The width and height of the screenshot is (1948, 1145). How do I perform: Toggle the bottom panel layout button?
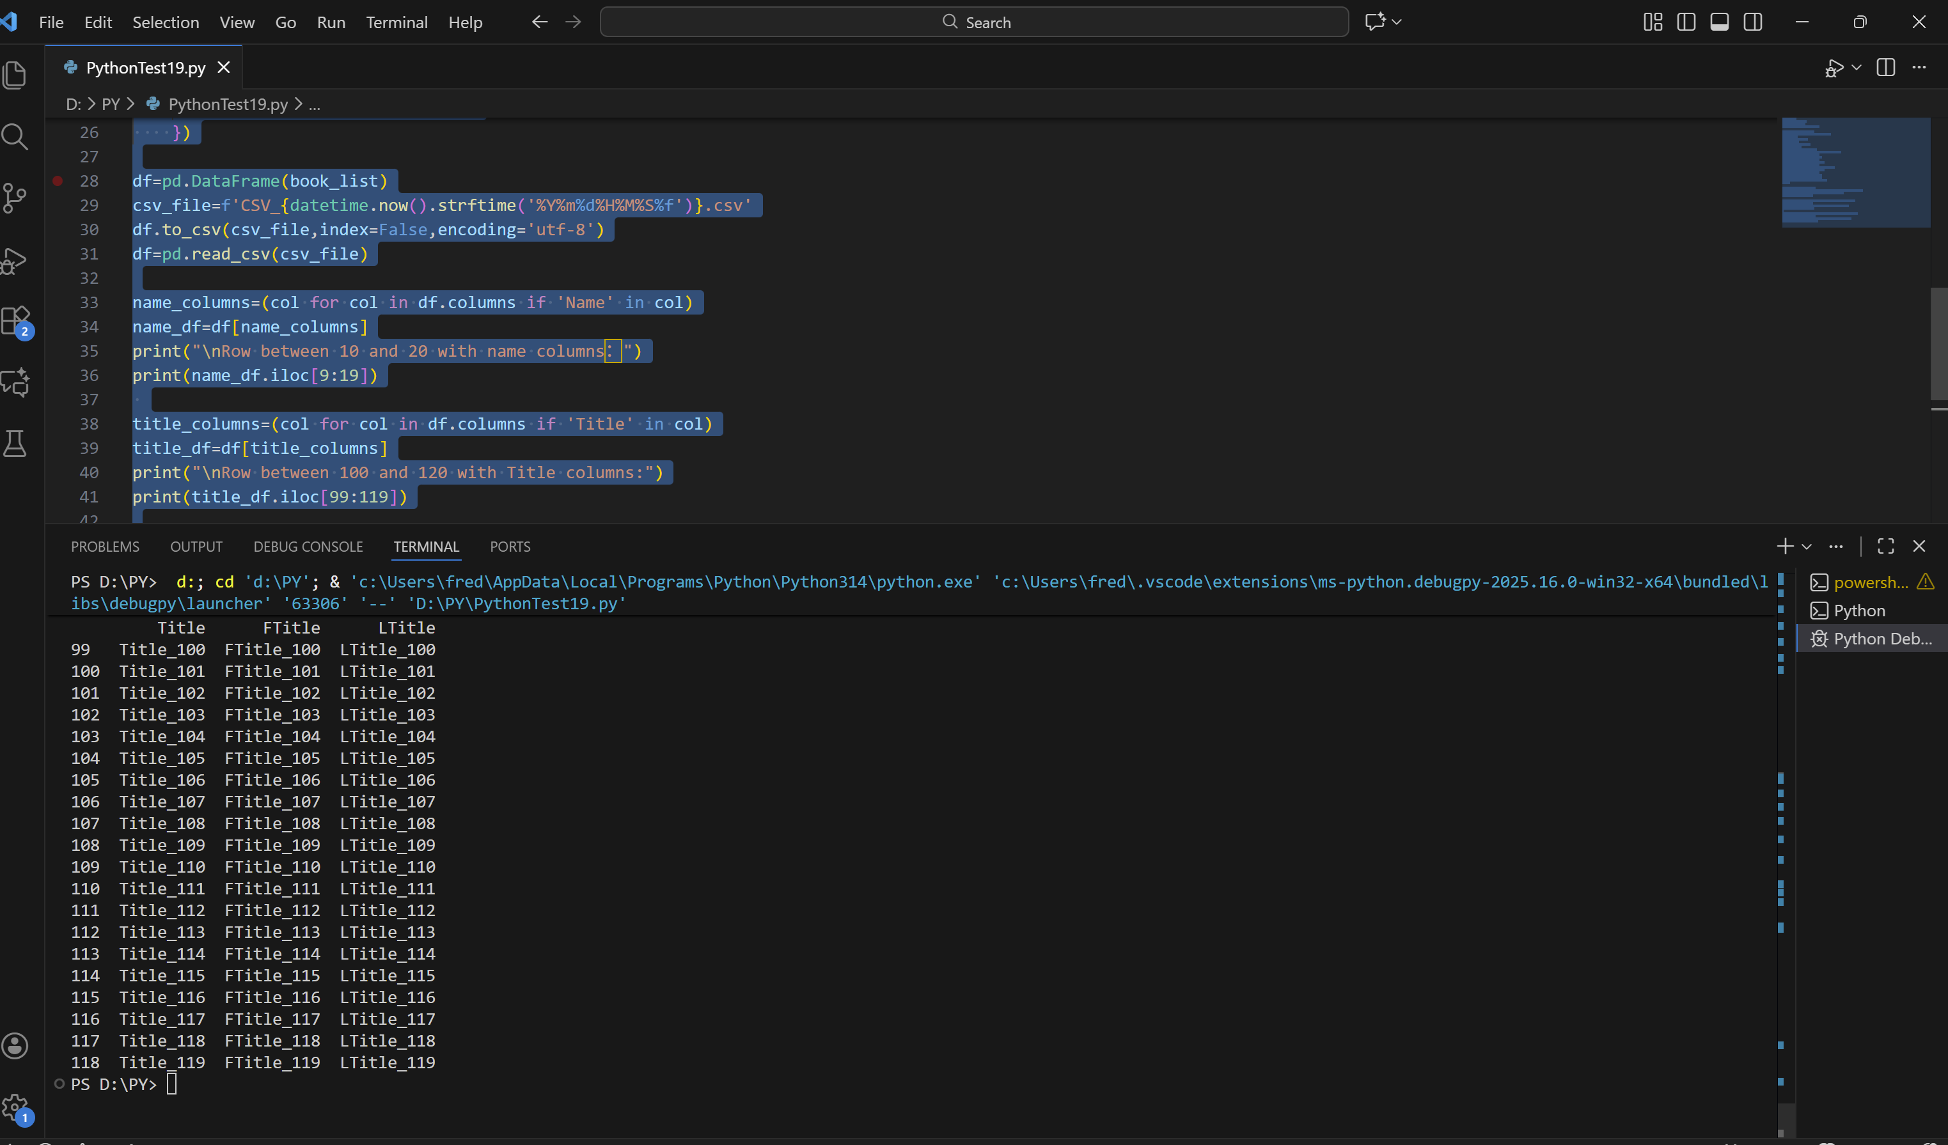click(1719, 22)
